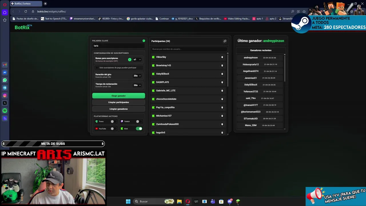Viewport: 366px width, 206px height.
Task: Select recent winner andreypinzon row
Action: pos(260,58)
